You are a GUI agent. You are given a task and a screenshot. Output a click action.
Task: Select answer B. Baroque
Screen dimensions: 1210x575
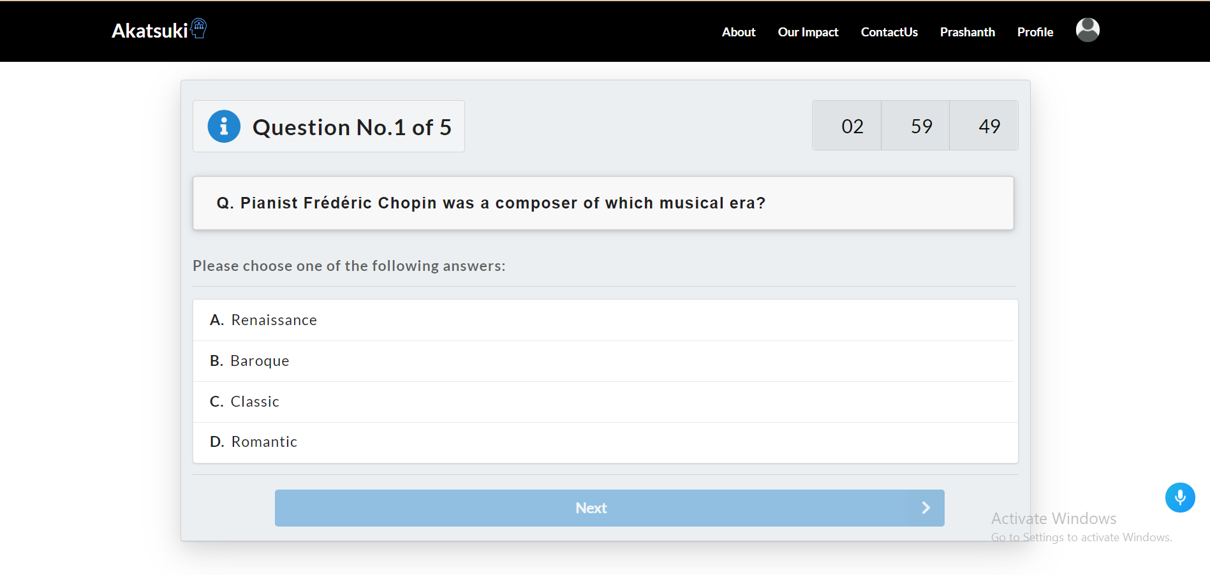tap(605, 361)
